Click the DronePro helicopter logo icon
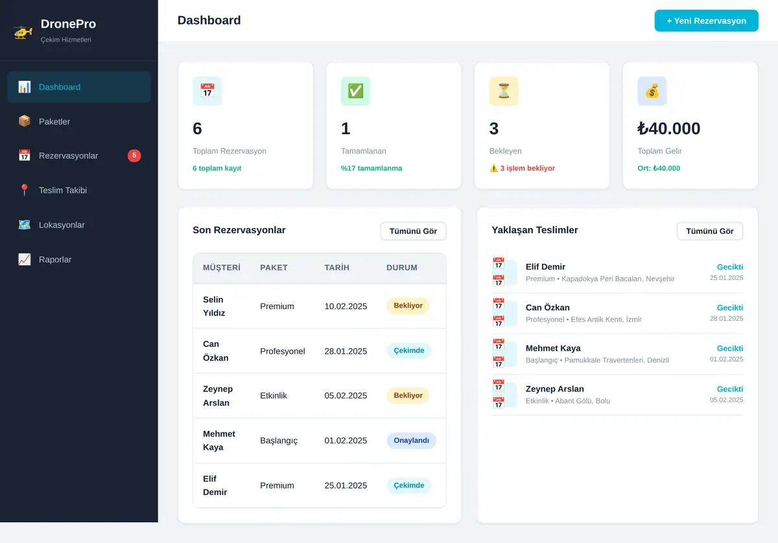The width and height of the screenshot is (778, 543). (x=23, y=31)
